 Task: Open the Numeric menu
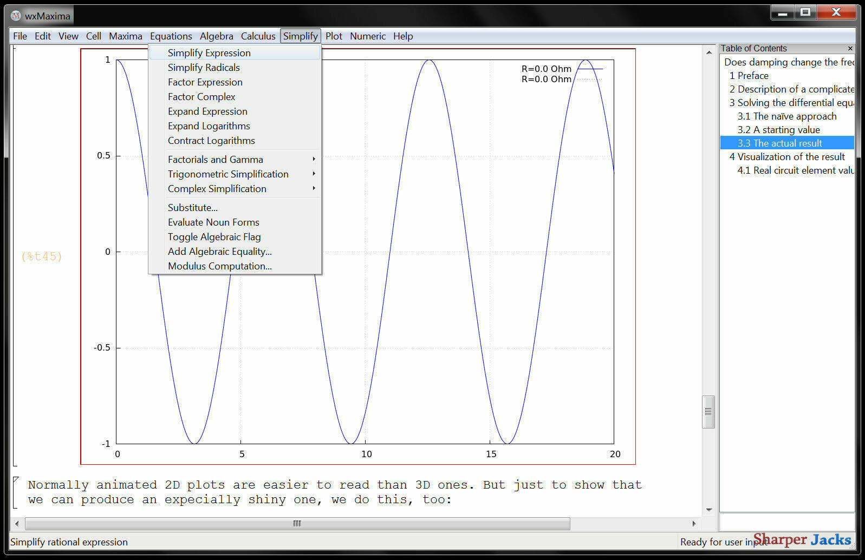[368, 36]
